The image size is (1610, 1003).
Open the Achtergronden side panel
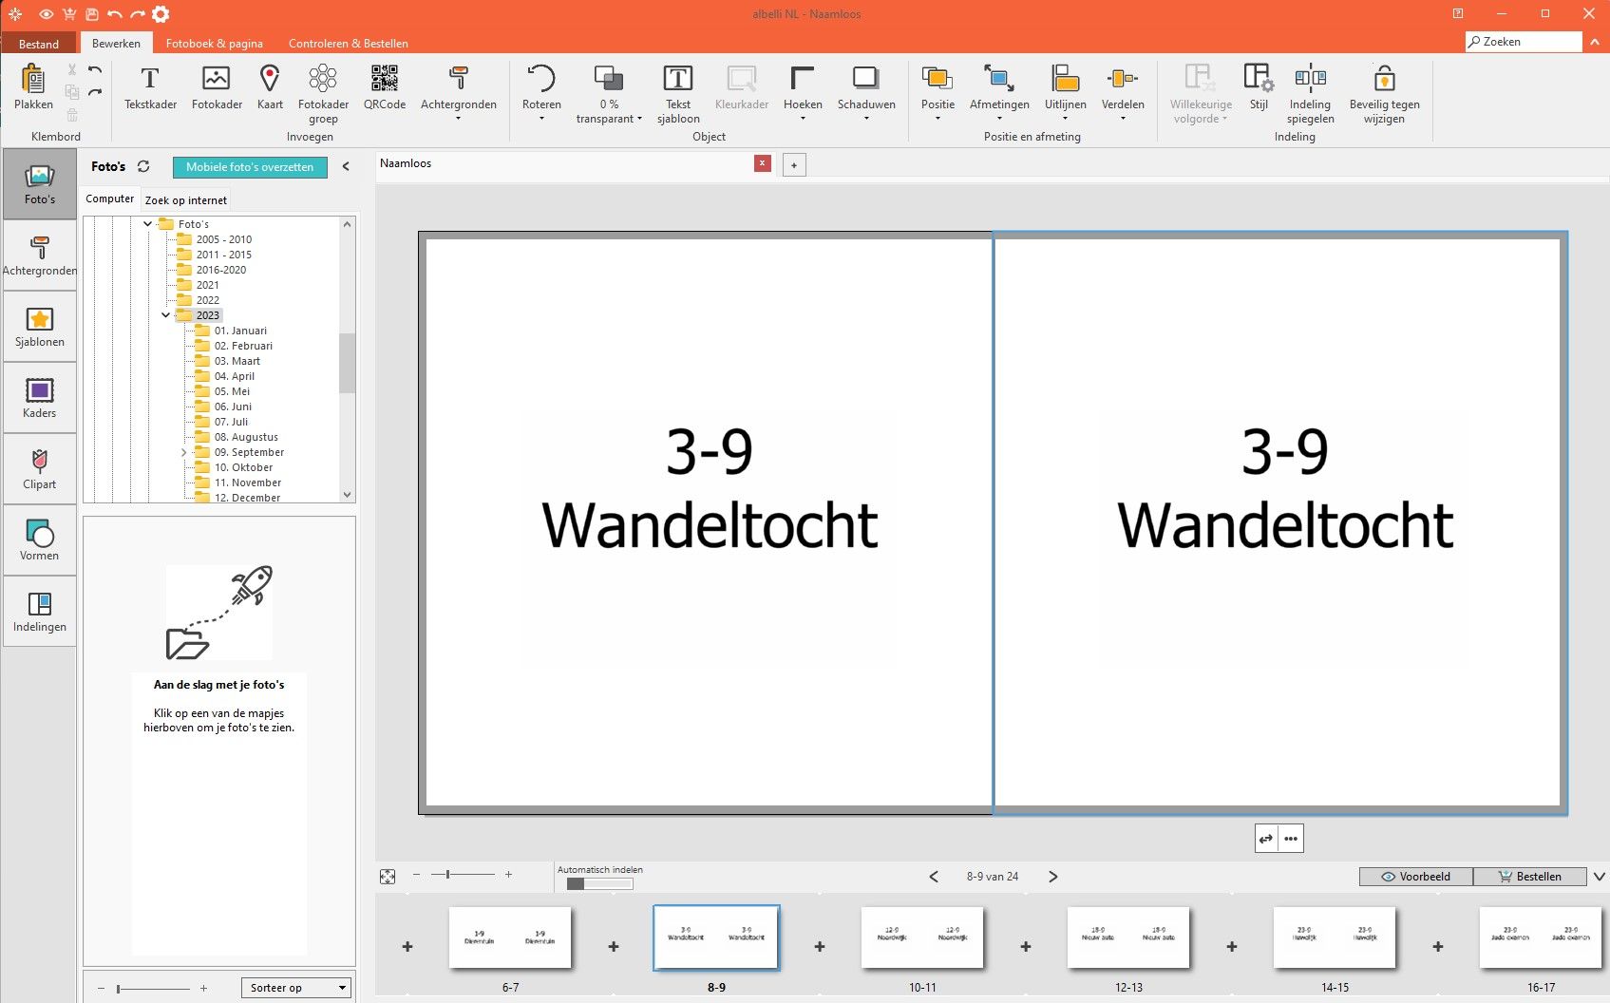[39, 256]
